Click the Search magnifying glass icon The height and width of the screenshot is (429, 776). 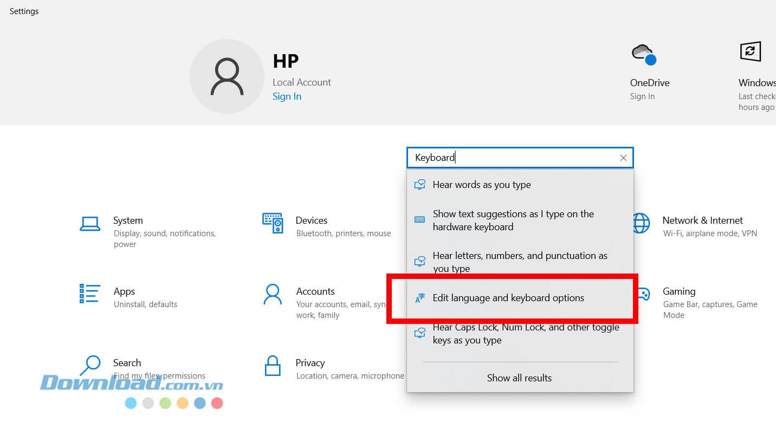[x=90, y=365]
